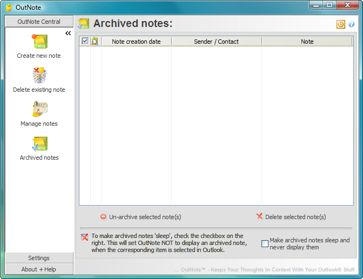The width and height of the screenshot is (363, 279).
Task: Open the OutNote Central tab
Action: (39, 22)
